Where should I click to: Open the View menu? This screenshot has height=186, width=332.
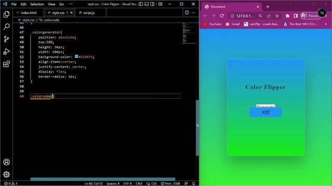point(51,4)
